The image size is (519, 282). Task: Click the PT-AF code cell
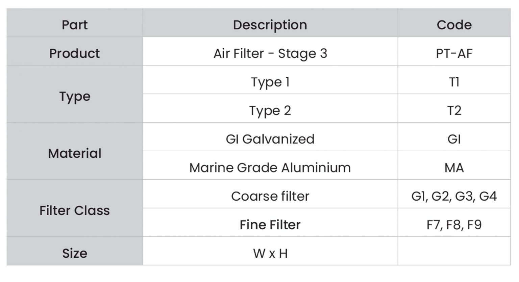pyautogui.click(x=454, y=51)
